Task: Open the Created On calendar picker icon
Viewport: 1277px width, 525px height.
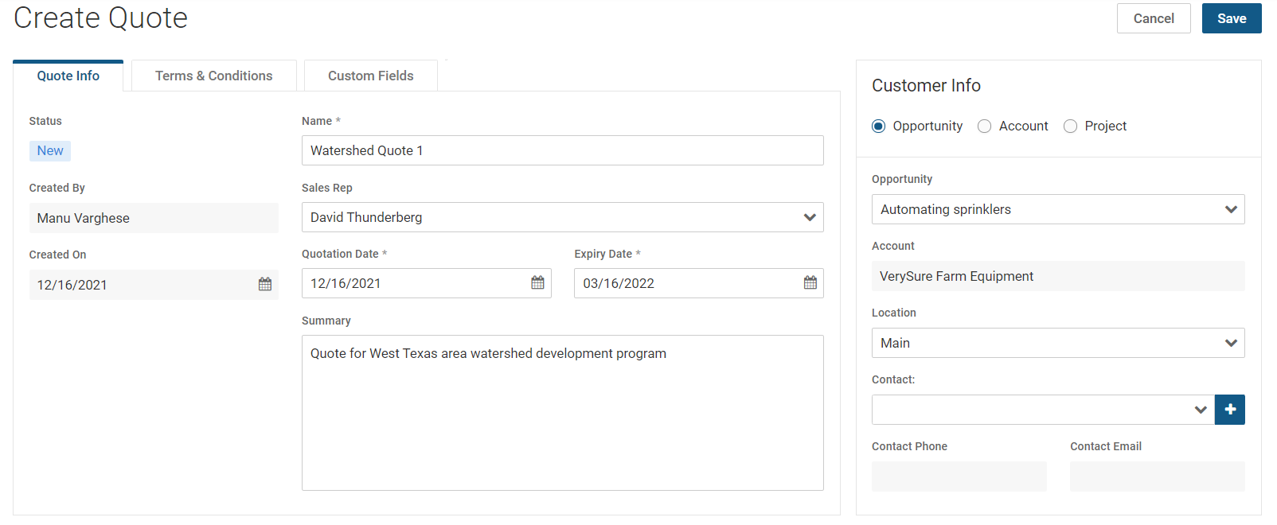Action: (x=265, y=284)
